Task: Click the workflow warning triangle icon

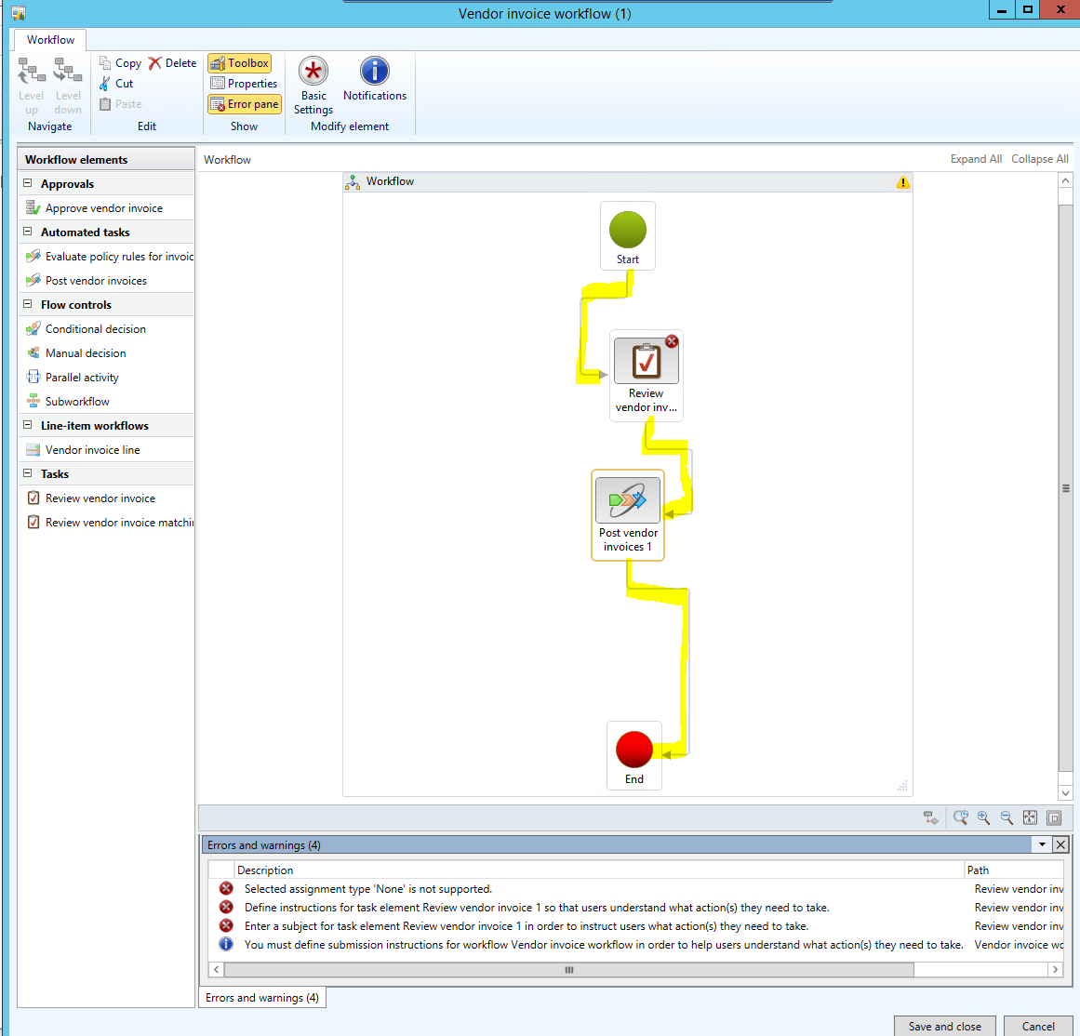Action: (x=902, y=182)
